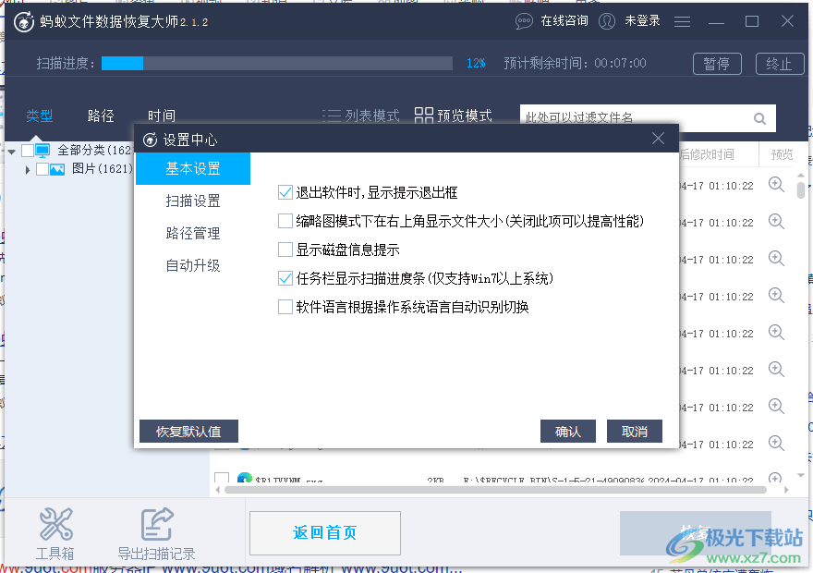This screenshot has height=573, width=813.
Task: Click the 恢复默认值 restore defaults button
Action: coord(188,431)
